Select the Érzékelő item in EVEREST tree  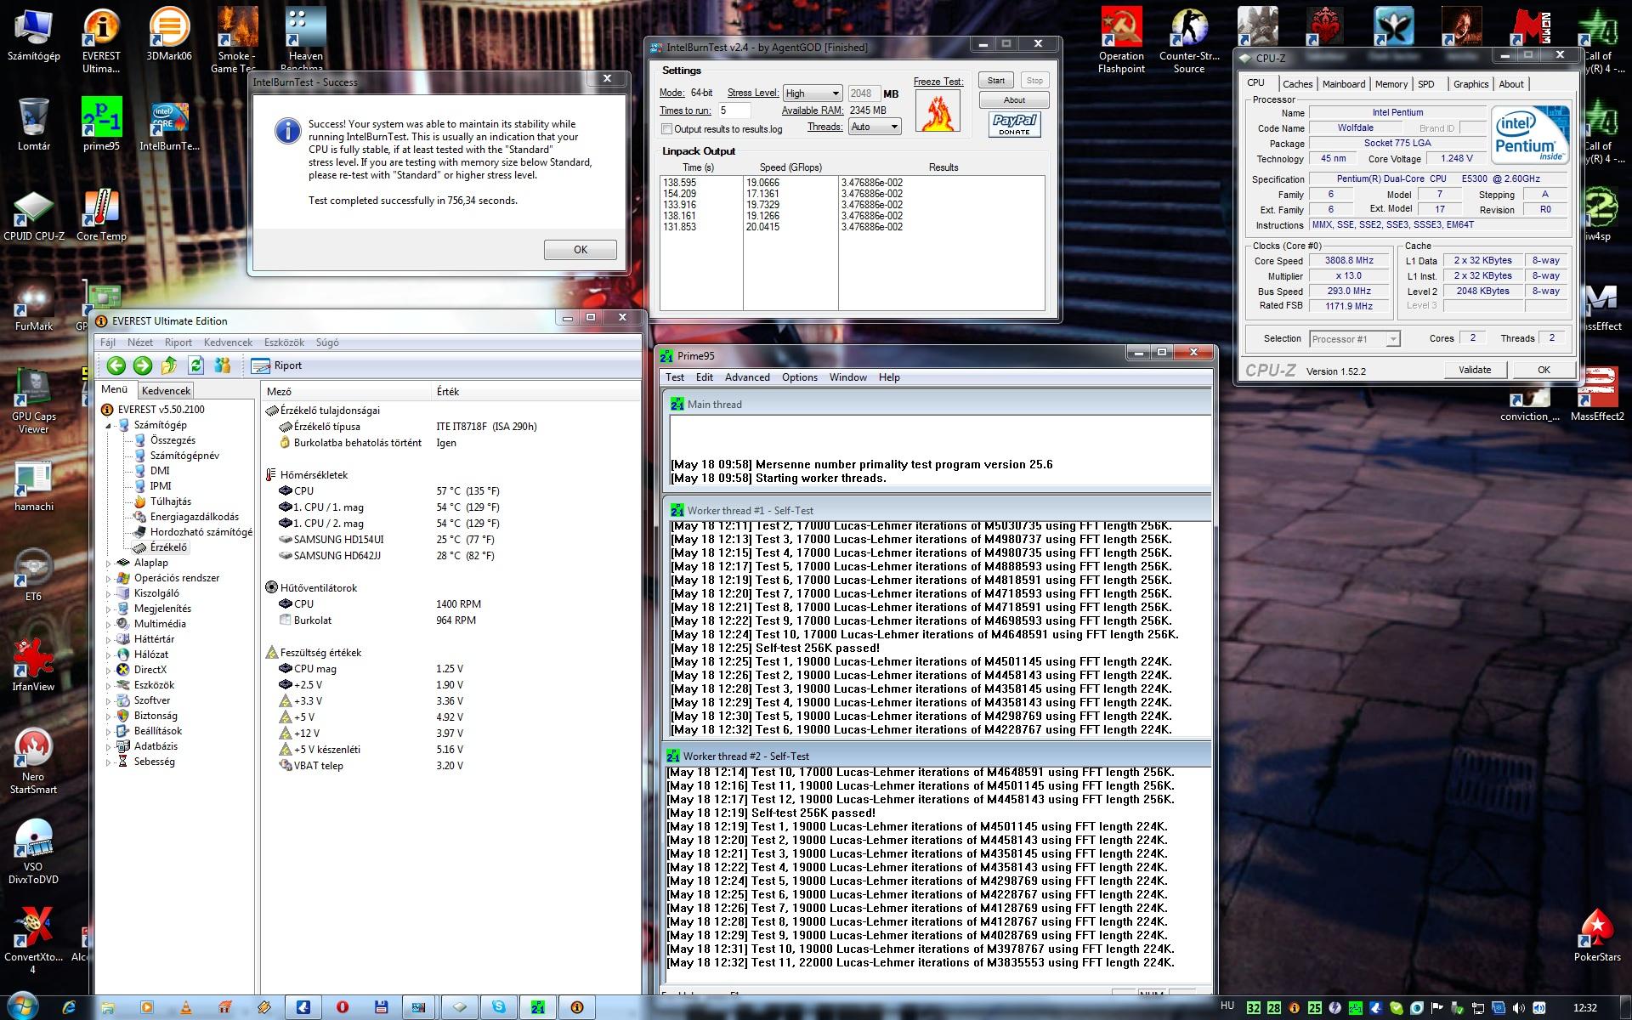click(x=159, y=547)
